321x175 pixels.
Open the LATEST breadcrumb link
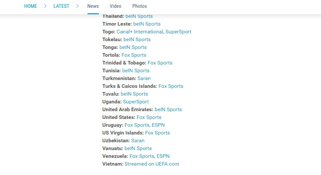tap(61, 6)
